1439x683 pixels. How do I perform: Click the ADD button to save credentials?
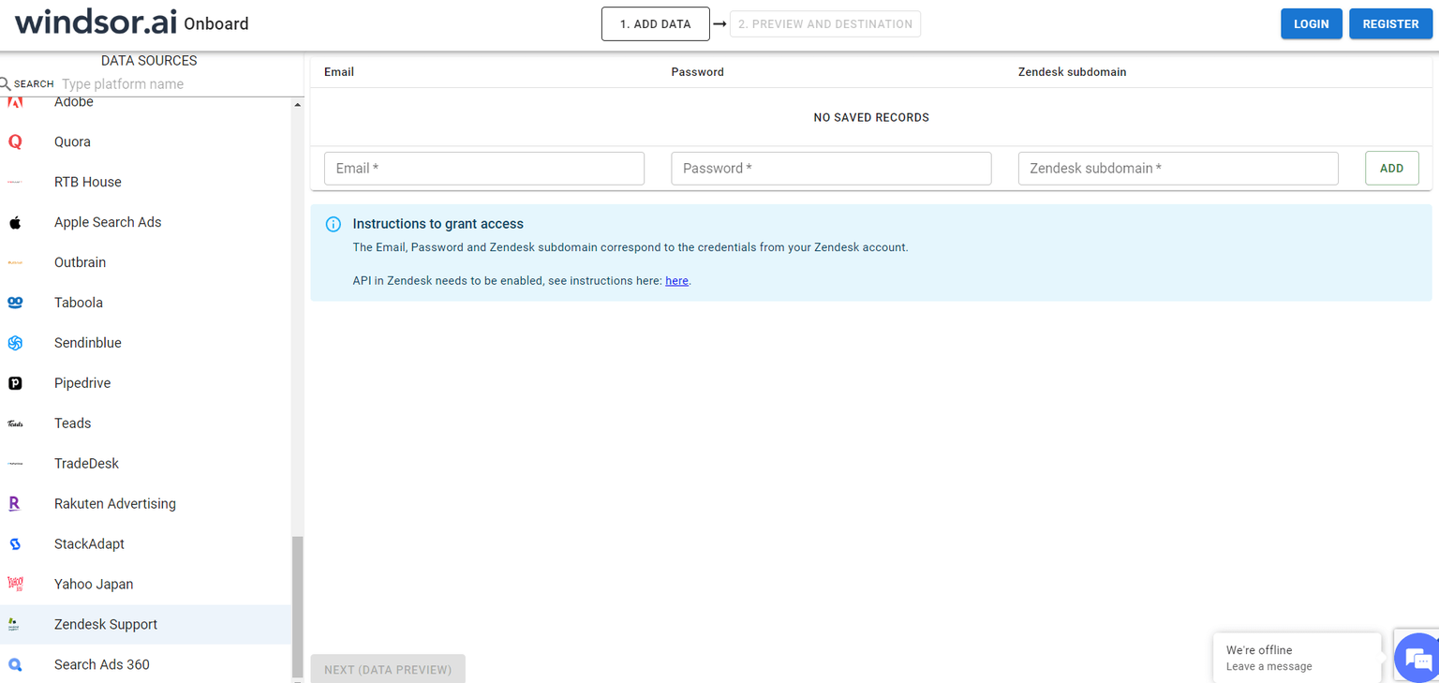(1391, 168)
